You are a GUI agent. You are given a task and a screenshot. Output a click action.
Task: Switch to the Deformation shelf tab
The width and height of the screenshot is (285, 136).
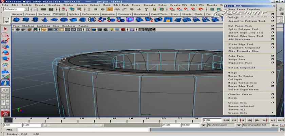point(90,14)
